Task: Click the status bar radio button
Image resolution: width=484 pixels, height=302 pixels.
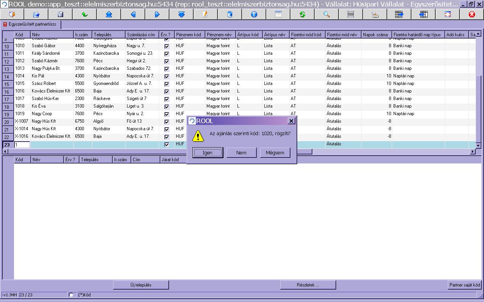Action: (x=71, y=295)
